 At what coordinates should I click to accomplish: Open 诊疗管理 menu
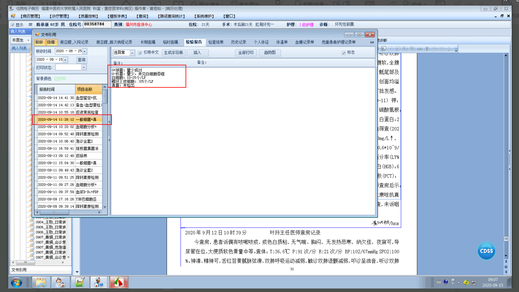(59, 16)
